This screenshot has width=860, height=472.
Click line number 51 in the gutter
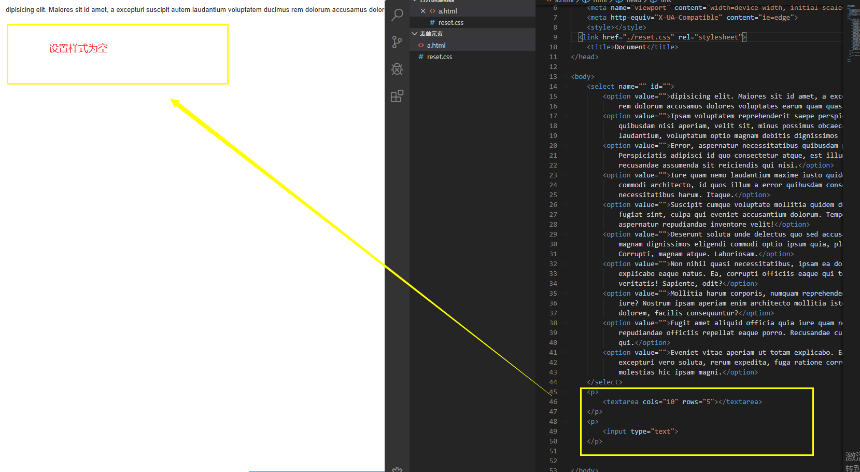553,451
